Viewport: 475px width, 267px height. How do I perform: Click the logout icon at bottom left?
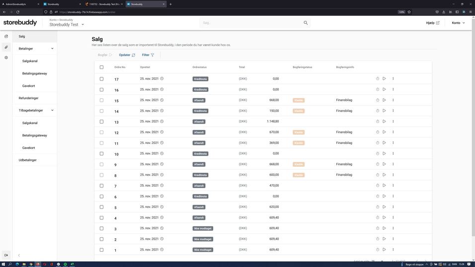pyautogui.click(x=6, y=255)
